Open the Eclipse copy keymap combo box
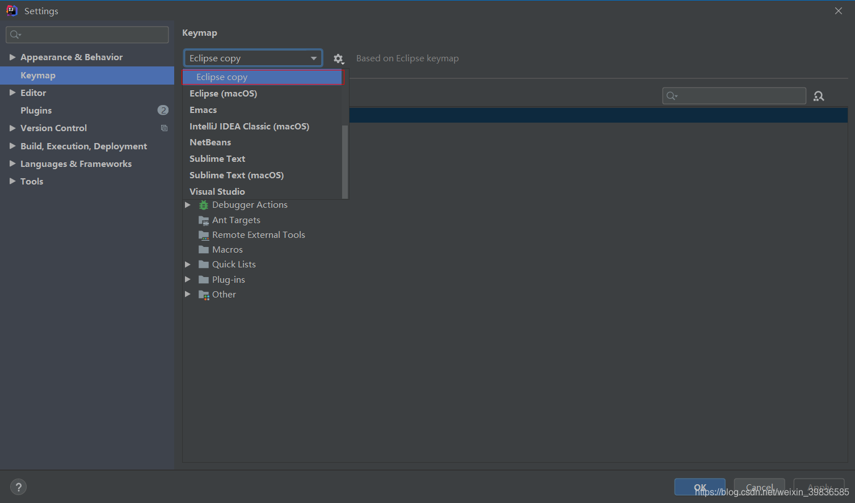 [x=253, y=58]
